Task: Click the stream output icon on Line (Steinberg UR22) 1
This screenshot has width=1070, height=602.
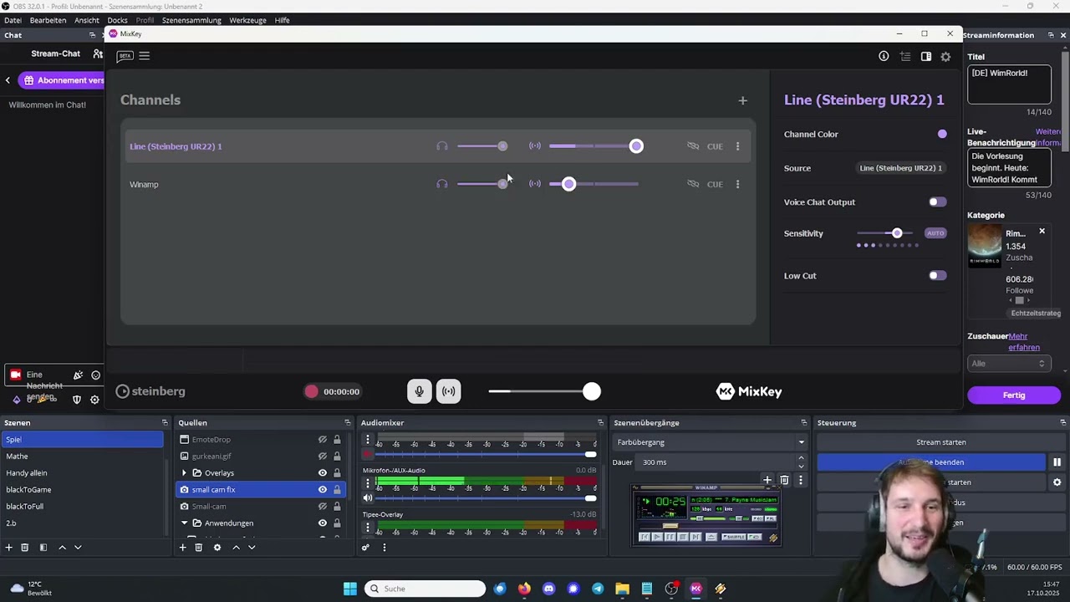Action: click(535, 146)
